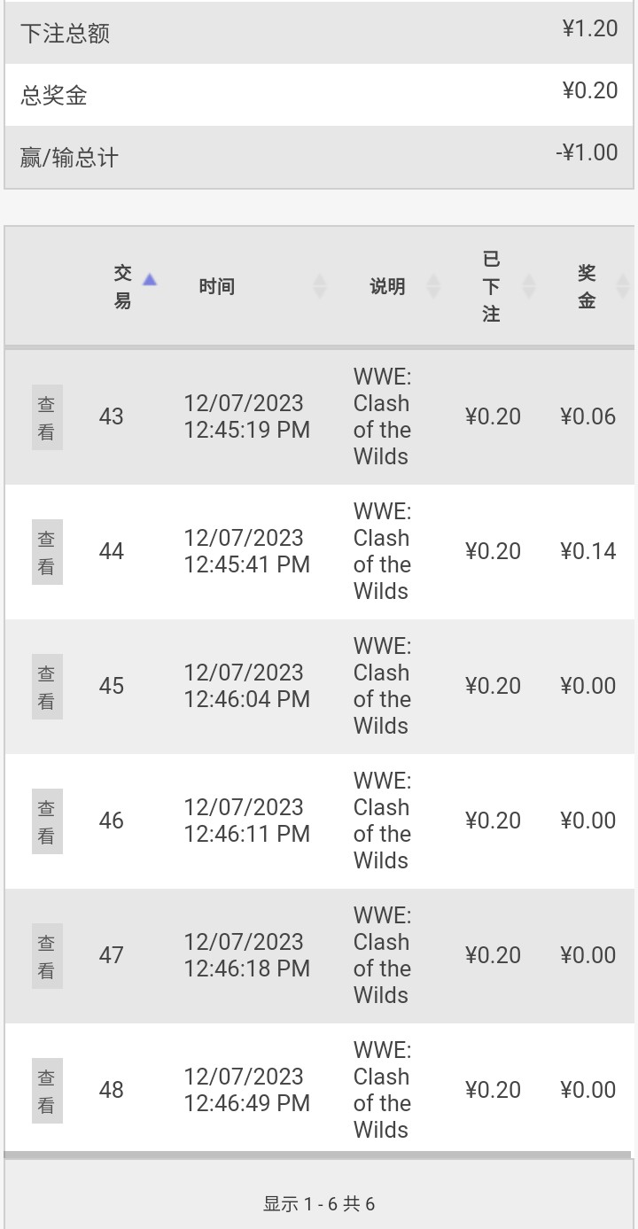Open 查看 for transaction 47
The height and width of the screenshot is (1229, 638).
click(x=47, y=956)
